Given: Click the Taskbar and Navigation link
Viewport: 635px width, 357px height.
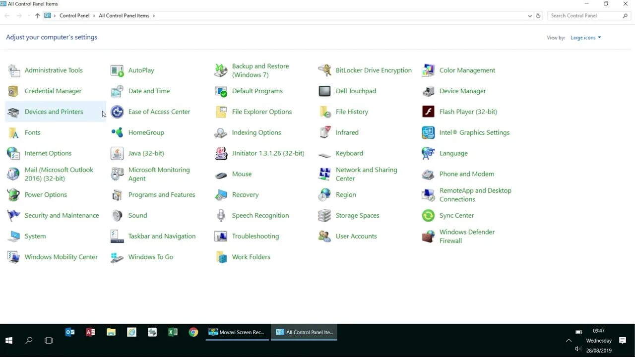Looking at the screenshot, I should (162, 237).
